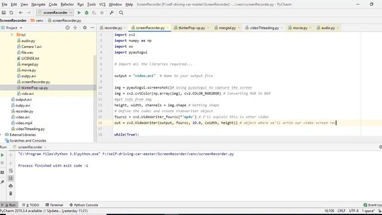This screenshot has width=382, height=215.
Task: Close the screenRecorder.py tab
Action: pyautogui.click(x=168, y=28)
